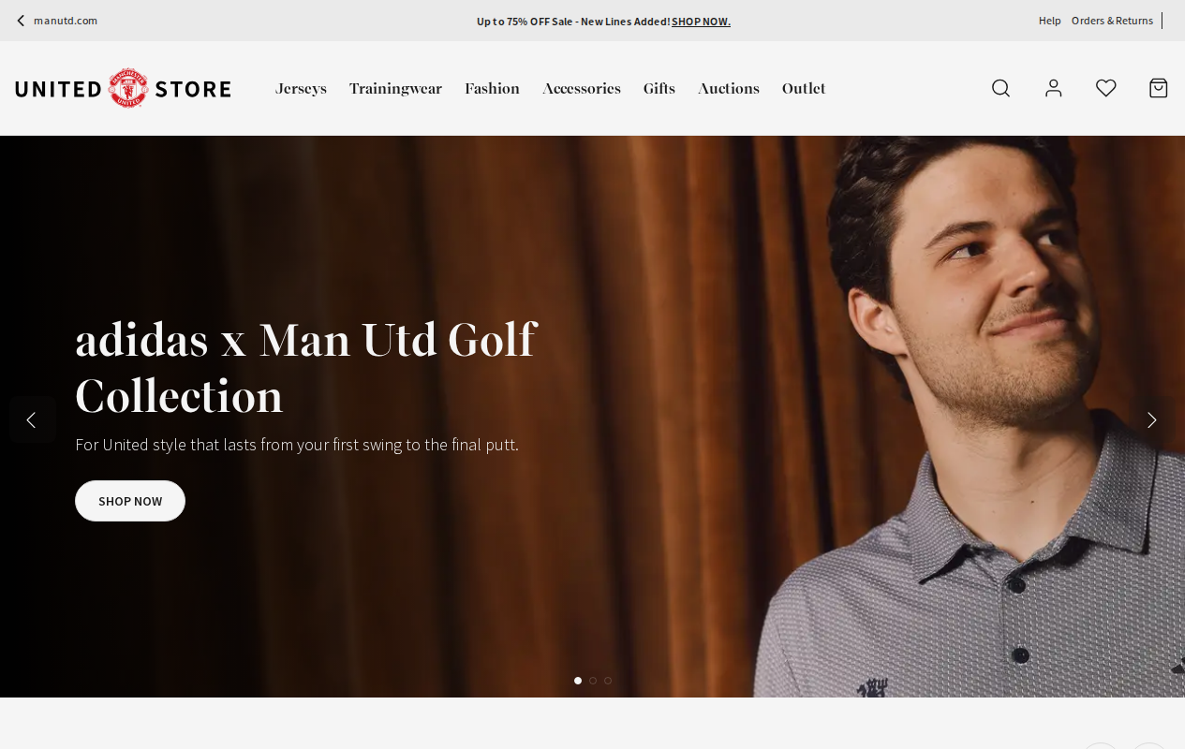Jump to third carousel slide dot
The width and height of the screenshot is (1199, 749).
(x=608, y=681)
